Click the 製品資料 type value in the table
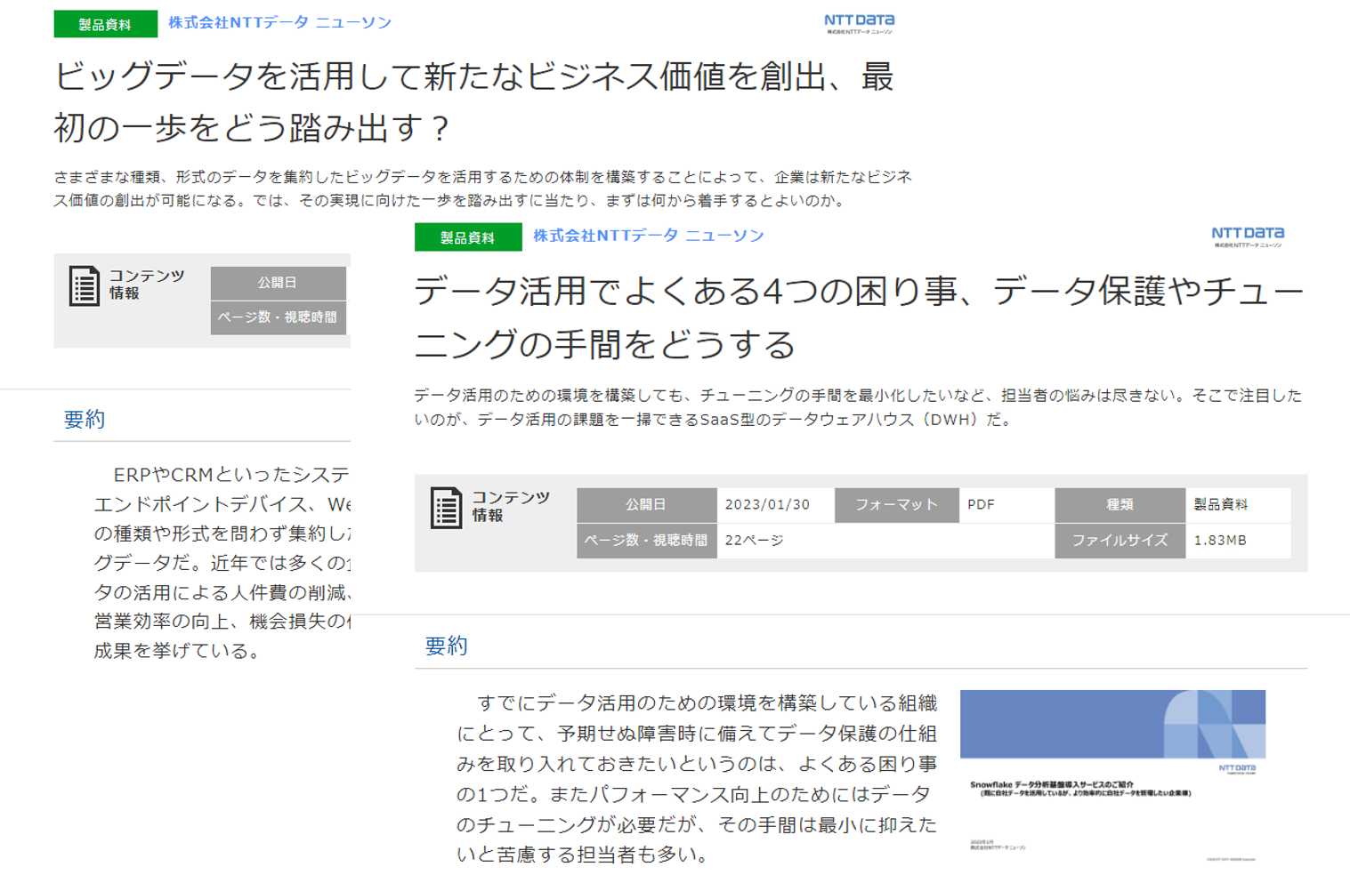 [1220, 504]
